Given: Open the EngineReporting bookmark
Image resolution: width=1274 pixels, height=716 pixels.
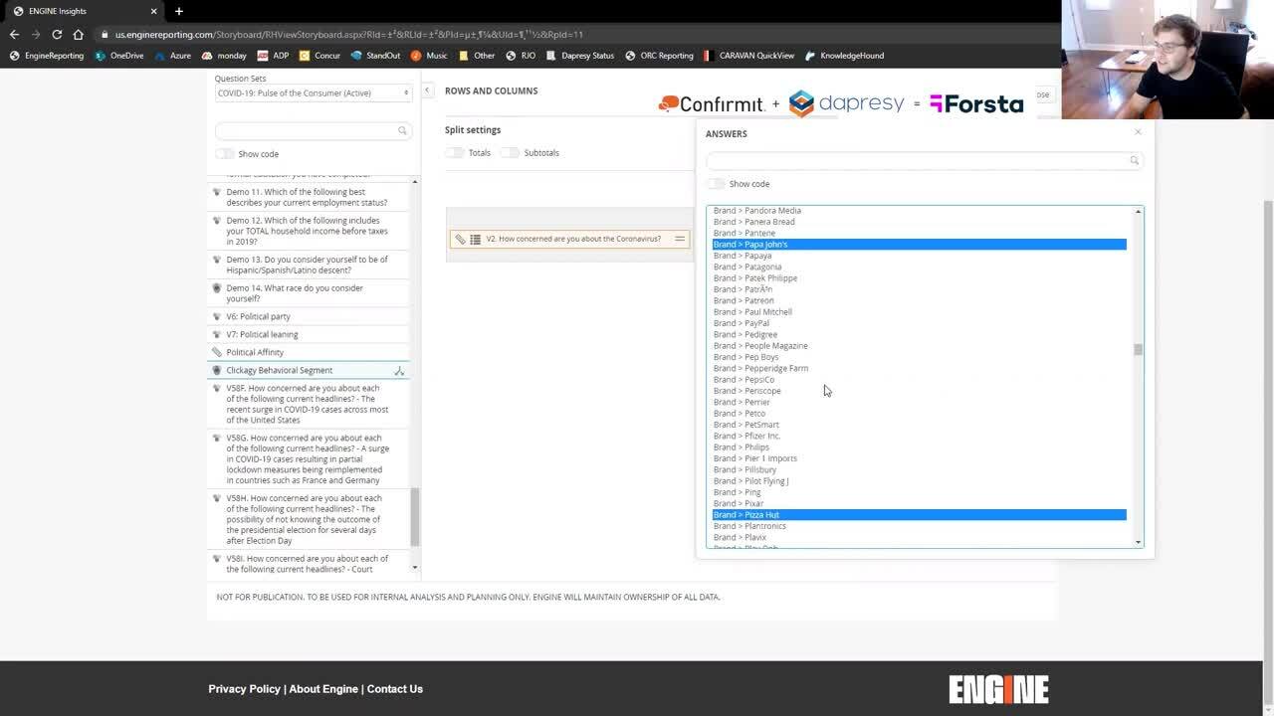Looking at the screenshot, I should click(47, 56).
